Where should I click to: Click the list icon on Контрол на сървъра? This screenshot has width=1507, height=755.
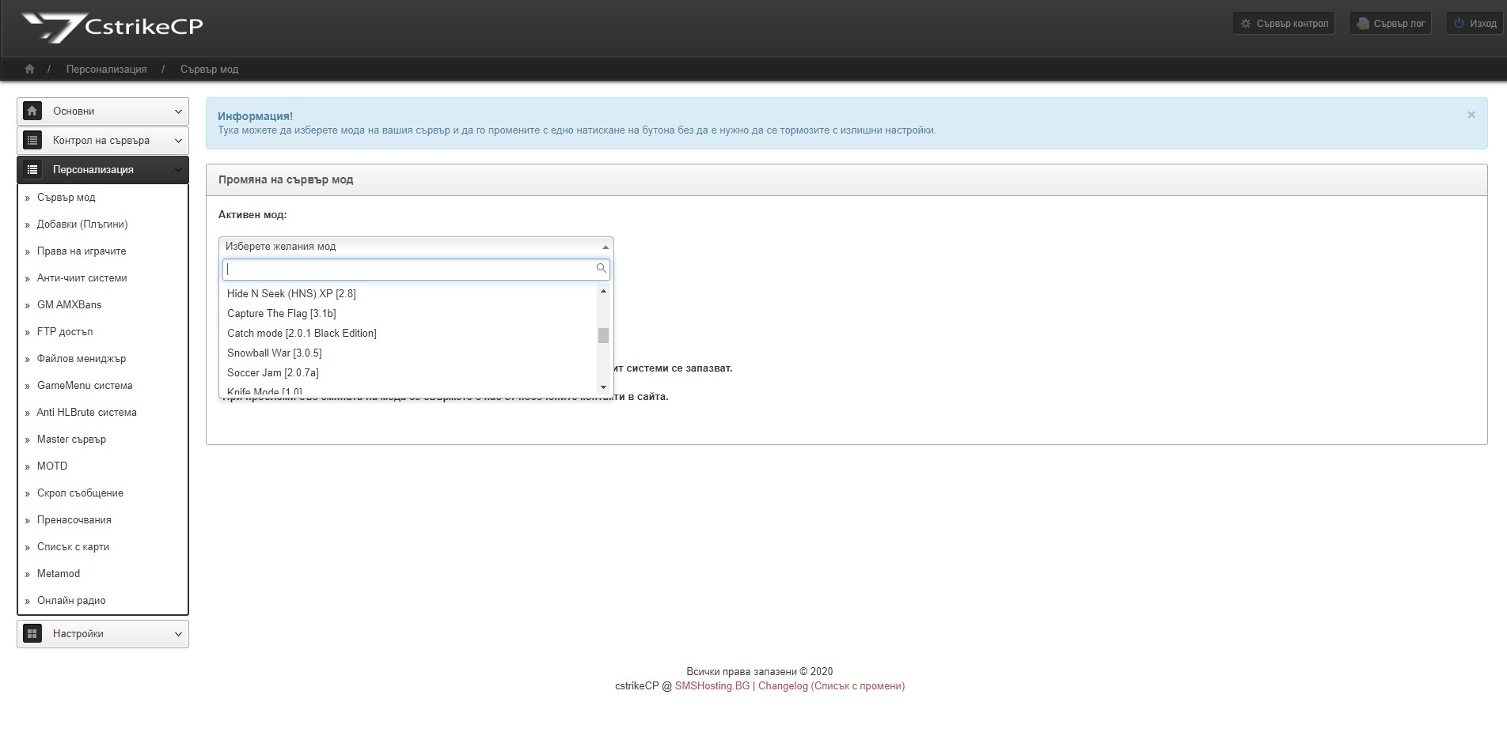click(32, 140)
